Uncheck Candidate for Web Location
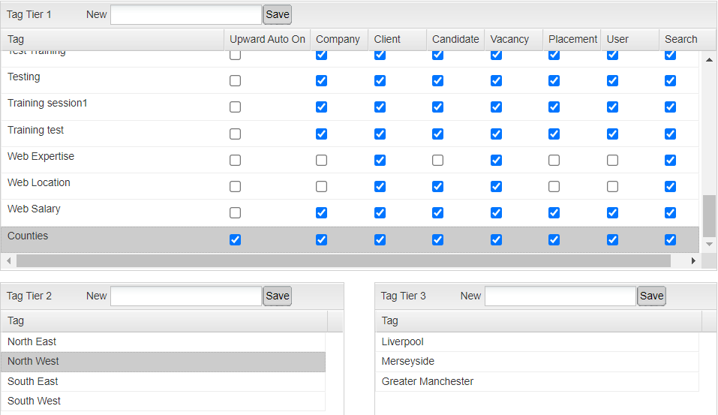Viewport: 718px width, 415px height. 437,186
